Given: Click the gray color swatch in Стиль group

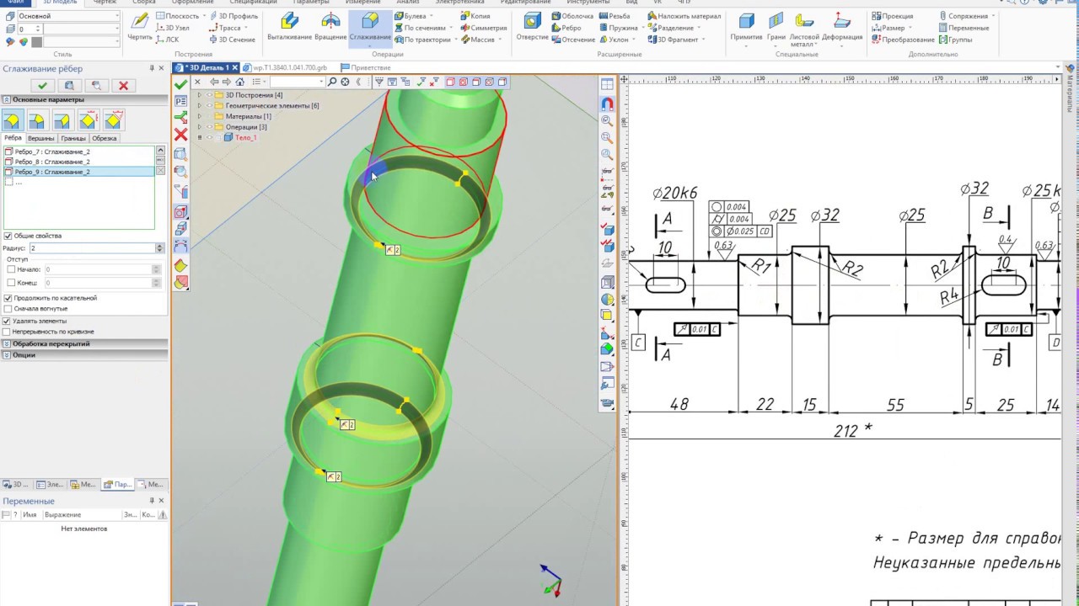Looking at the screenshot, I should tap(36, 41).
